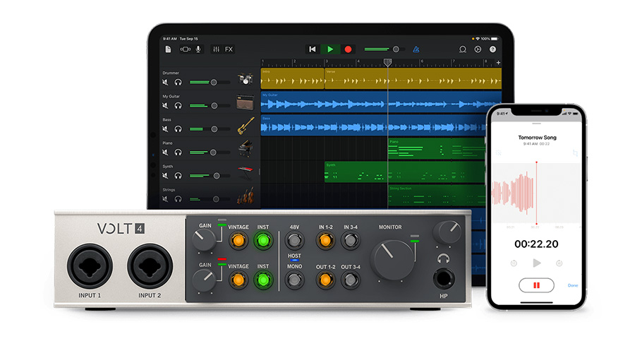Solo the Bass track
Image resolution: width=642 pixels, height=346 pixels.
(178, 129)
